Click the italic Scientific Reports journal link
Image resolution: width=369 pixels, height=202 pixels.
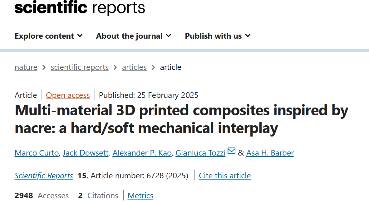click(44, 176)
